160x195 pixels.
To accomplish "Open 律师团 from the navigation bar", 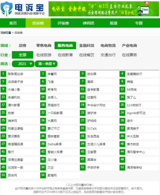I will point(88,23).
